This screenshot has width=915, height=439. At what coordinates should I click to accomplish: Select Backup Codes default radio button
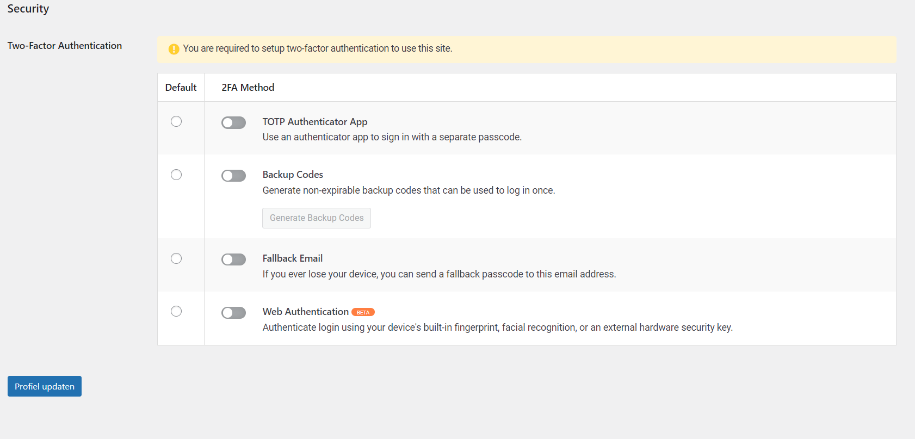[176, 175]
